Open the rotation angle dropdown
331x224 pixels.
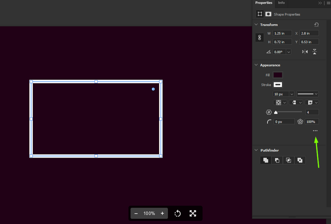pos(289,51)
